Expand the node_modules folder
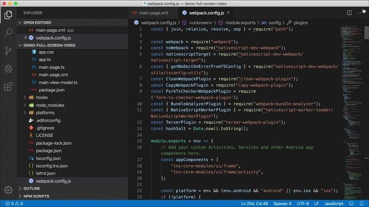 [x=50, y=105]
